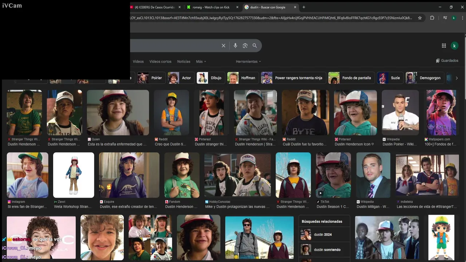Open the Zavvi Weta Workshop figure image
Viewport: 466px width, 262px height.
coord(74,175)
